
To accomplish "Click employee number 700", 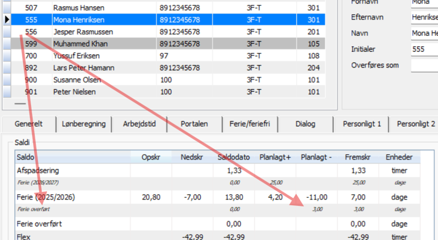I will 31,56.
